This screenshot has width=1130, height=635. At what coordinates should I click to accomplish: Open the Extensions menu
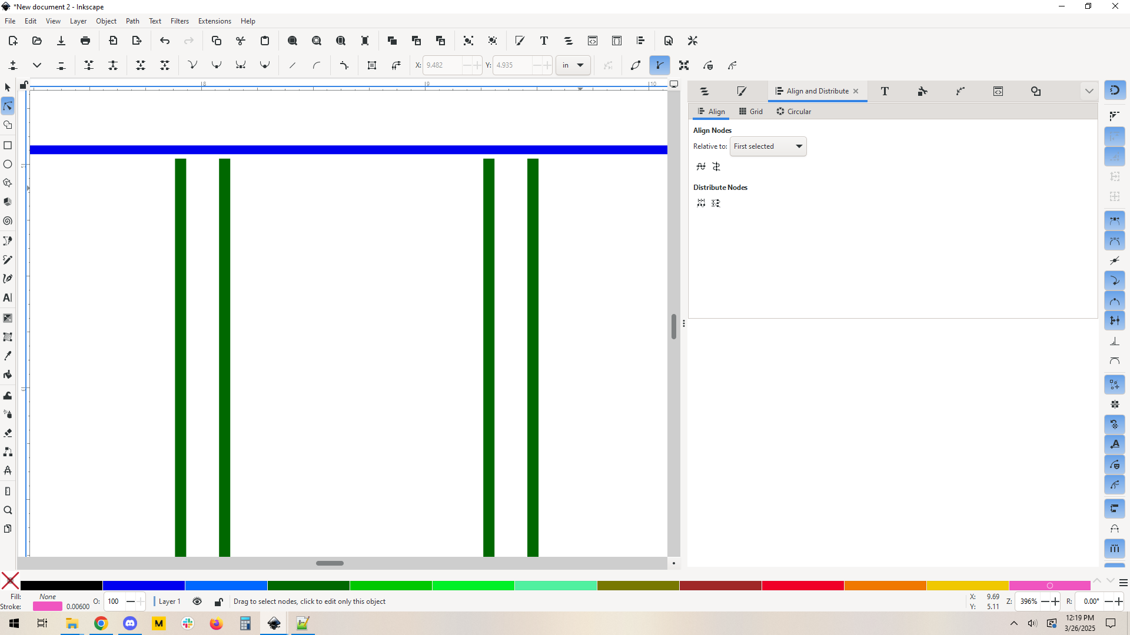(x=214, y=21)
